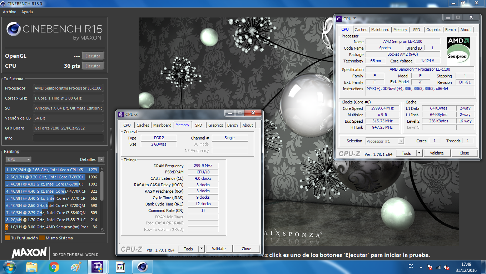Open SPD tab in CPU-Z CPU window
Image resolution: width=486 pixels, height=274 pixels.
(x=417, y=30)
